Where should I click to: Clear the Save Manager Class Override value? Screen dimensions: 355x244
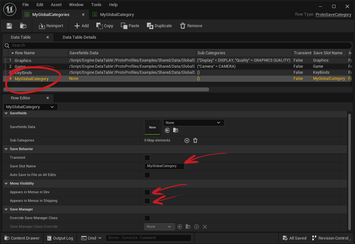coord(205,227)
